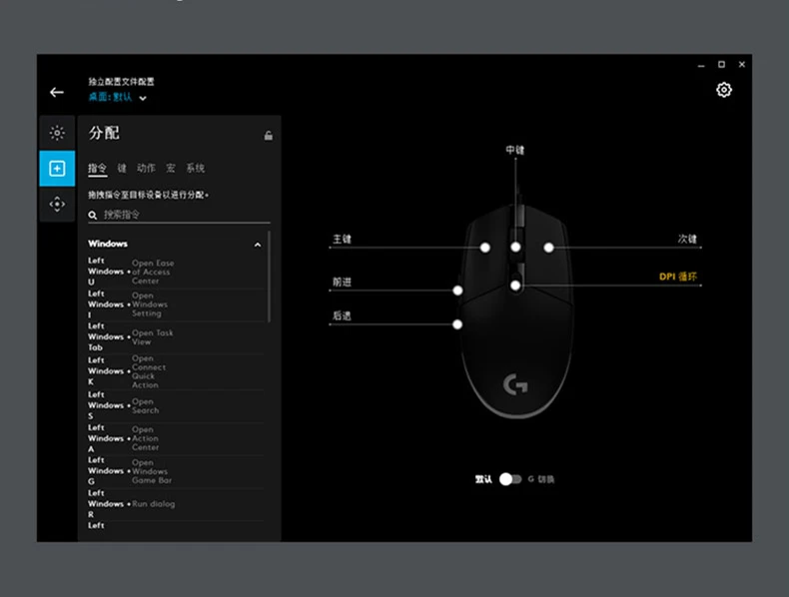Click the 中键 label
This screenshot has height=597, width=789.
514,150
